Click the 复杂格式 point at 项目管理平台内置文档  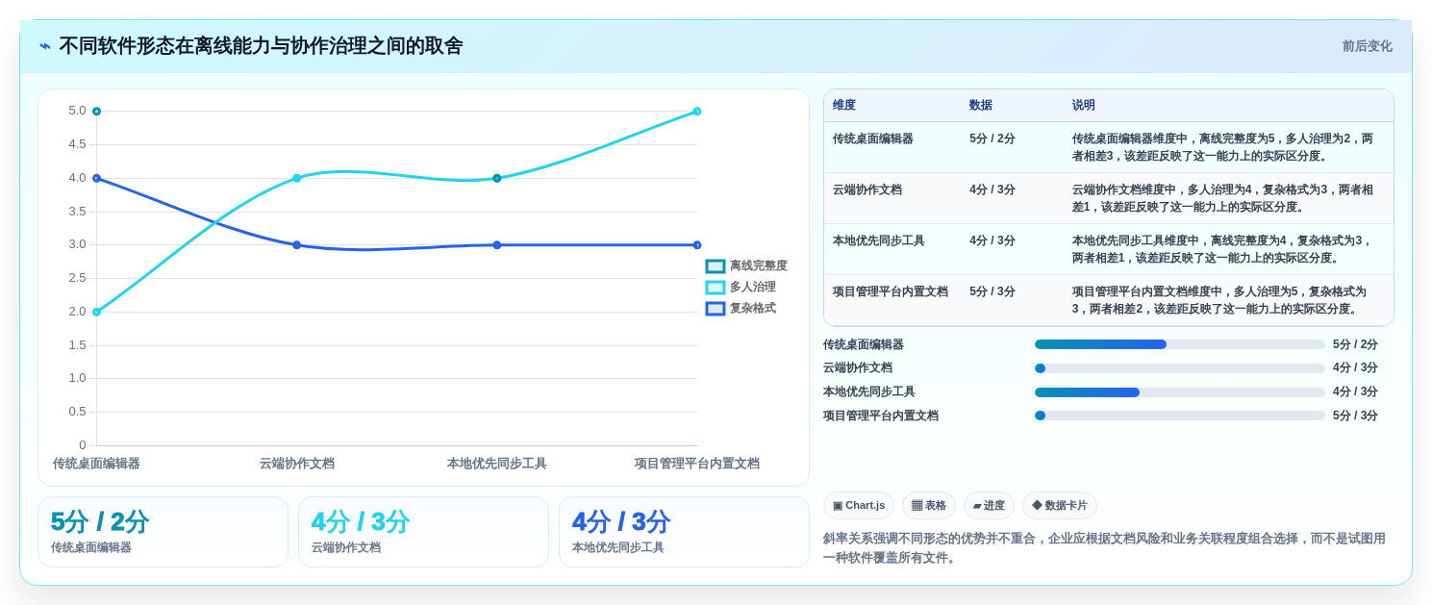pos(697,245)
